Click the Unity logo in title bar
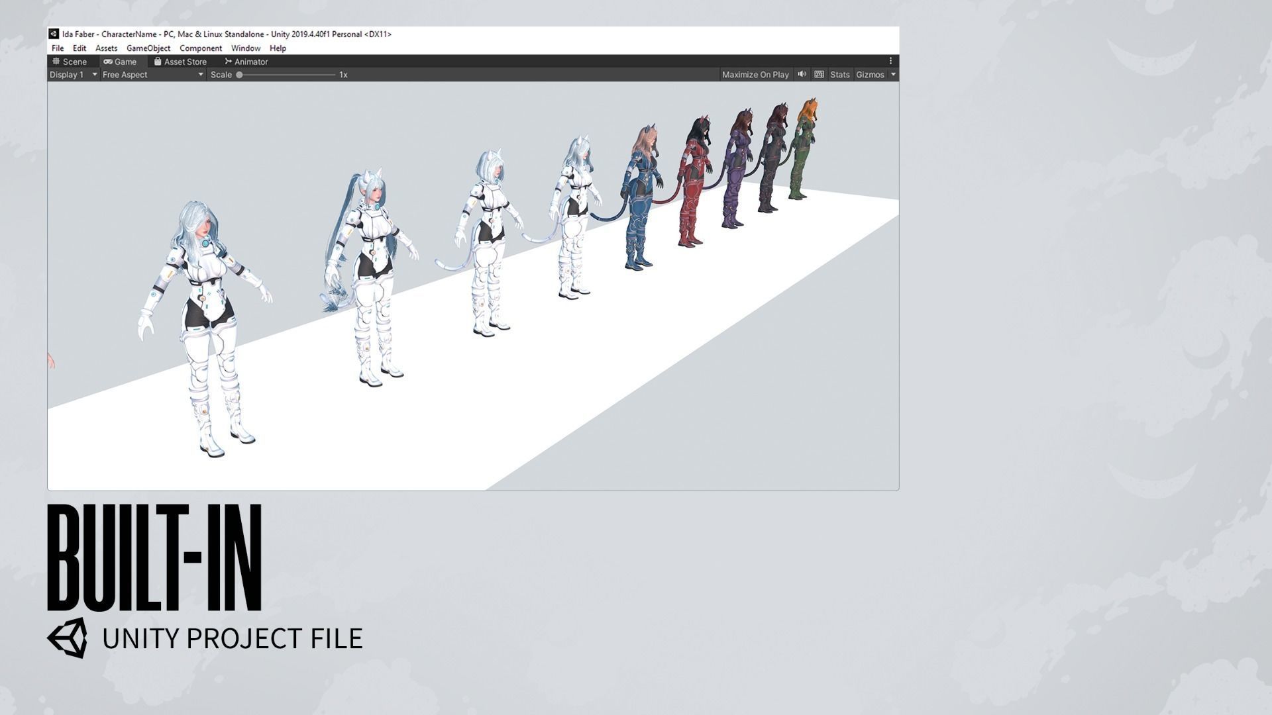 [x=54, y=34]
